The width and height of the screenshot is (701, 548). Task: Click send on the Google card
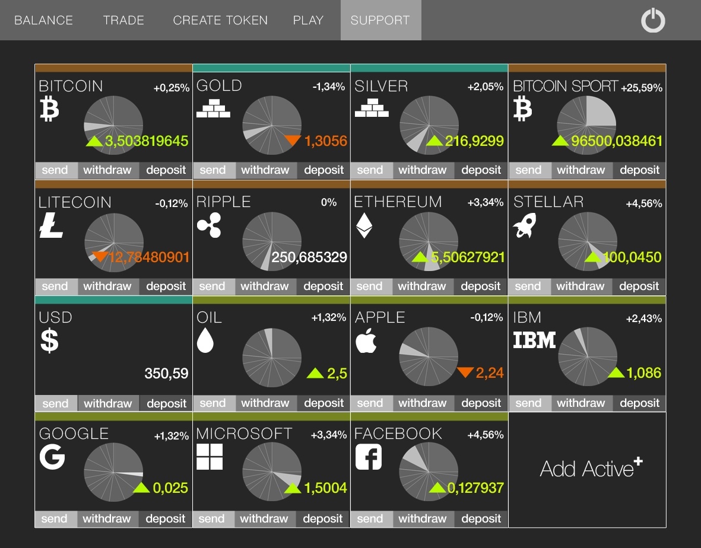[56, 518]
